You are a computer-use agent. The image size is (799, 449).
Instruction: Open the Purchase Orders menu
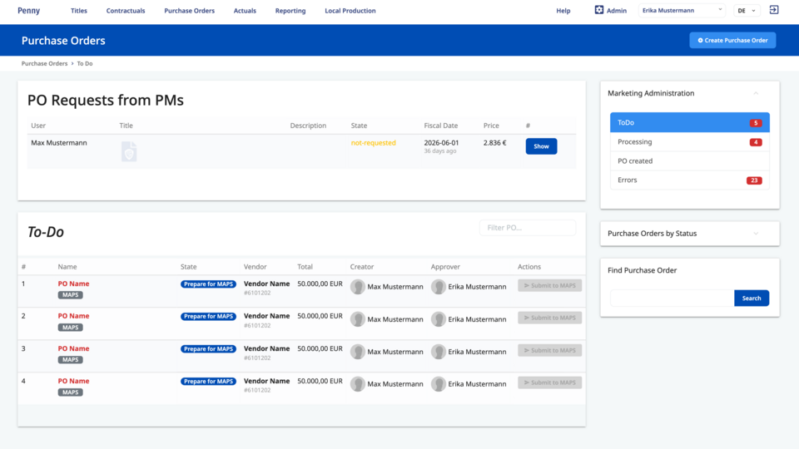[x=189, y=11]
